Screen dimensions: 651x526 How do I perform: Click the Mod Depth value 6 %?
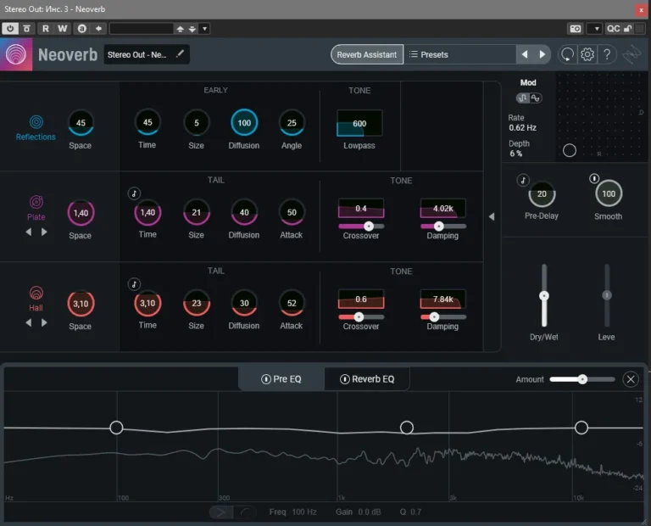click(x=515, y=154)
